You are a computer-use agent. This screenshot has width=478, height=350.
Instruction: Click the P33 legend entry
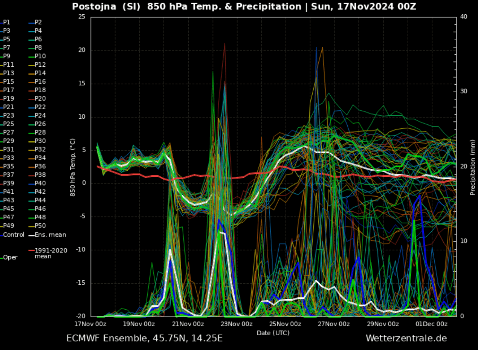pyautogui.click(x=9, y=158)
